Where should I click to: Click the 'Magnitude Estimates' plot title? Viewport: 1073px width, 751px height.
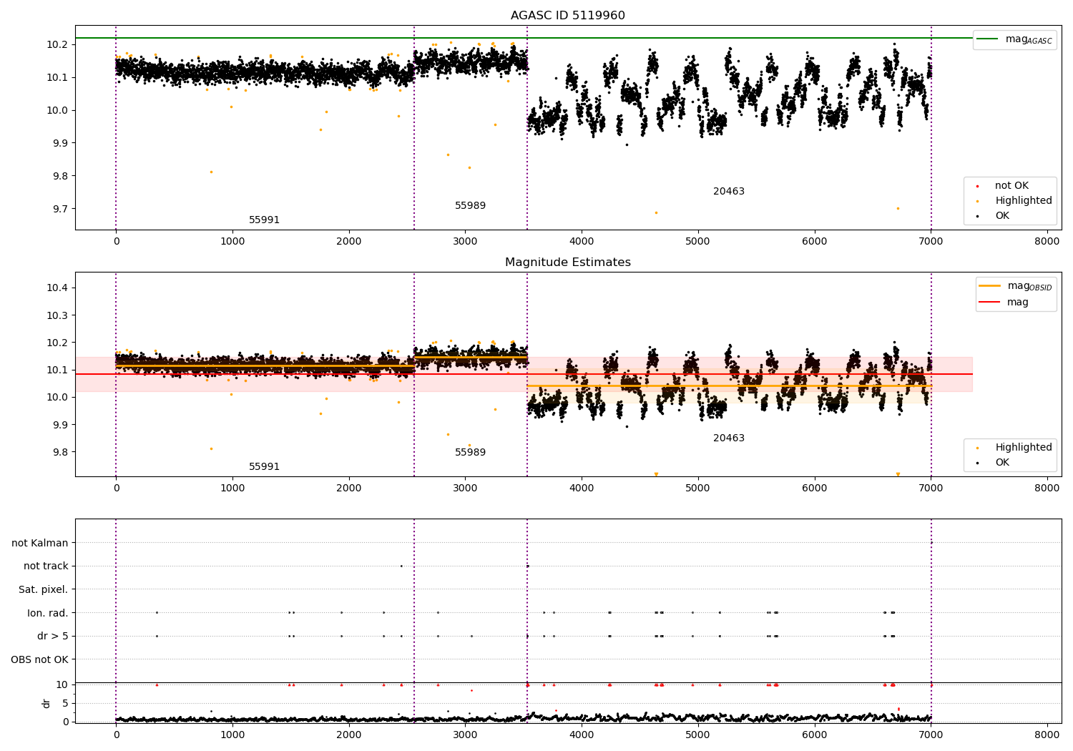(x=567, y=262)
